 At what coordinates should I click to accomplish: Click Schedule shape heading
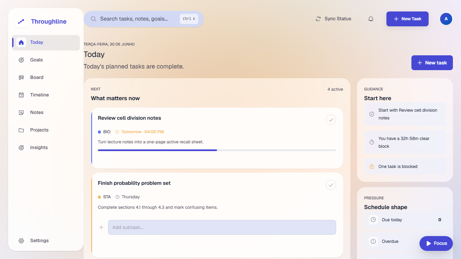386,207
